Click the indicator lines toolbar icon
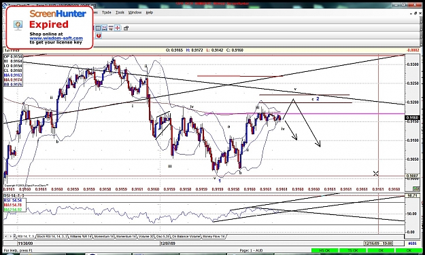 111,28
